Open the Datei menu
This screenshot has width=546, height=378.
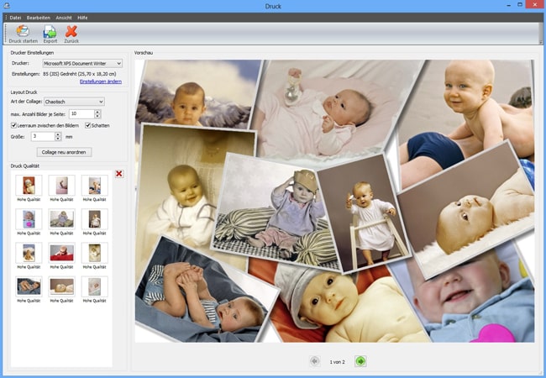pos(15,17)
